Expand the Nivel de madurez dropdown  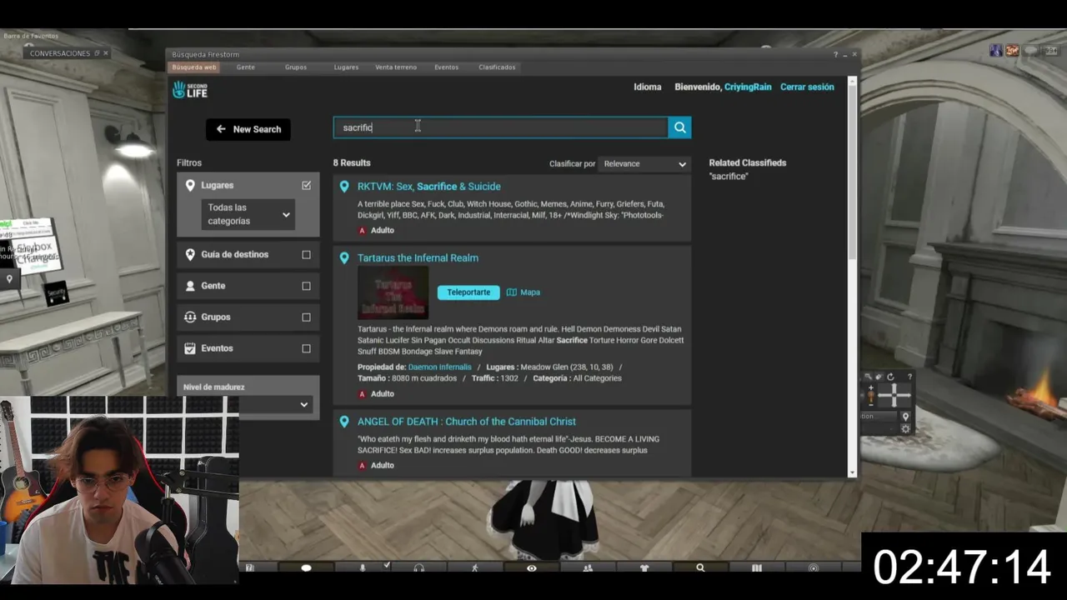tap(247, 404)
